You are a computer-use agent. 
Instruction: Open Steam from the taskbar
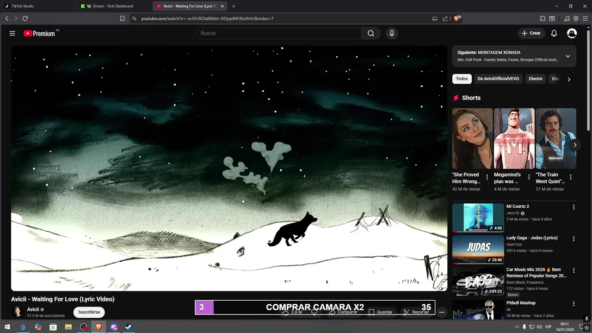click(x=129, y=327)
